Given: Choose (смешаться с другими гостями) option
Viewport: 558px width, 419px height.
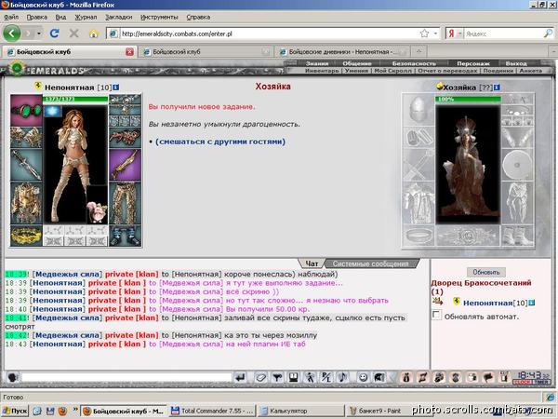Looking at the screenshot, I should pyautogui.click(x=220, y=142).
